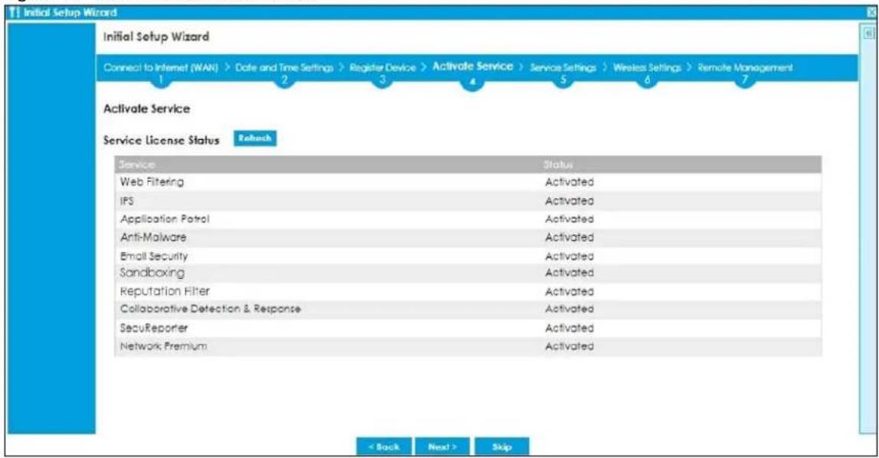
Task: Open Date and Time Settings step
Action: click(x=284, y=68)
